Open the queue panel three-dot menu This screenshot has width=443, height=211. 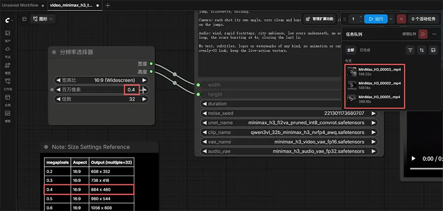(434, 34)
